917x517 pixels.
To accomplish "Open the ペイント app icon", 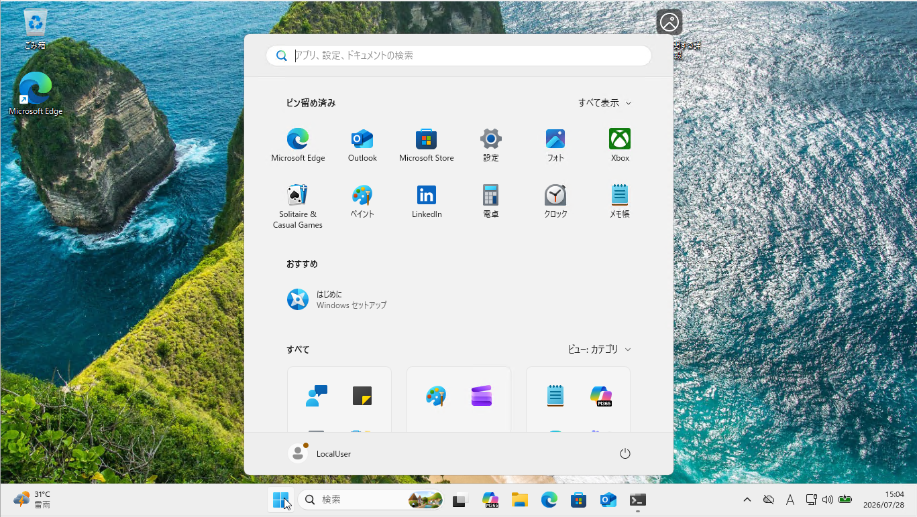I will tap(362, 202).
